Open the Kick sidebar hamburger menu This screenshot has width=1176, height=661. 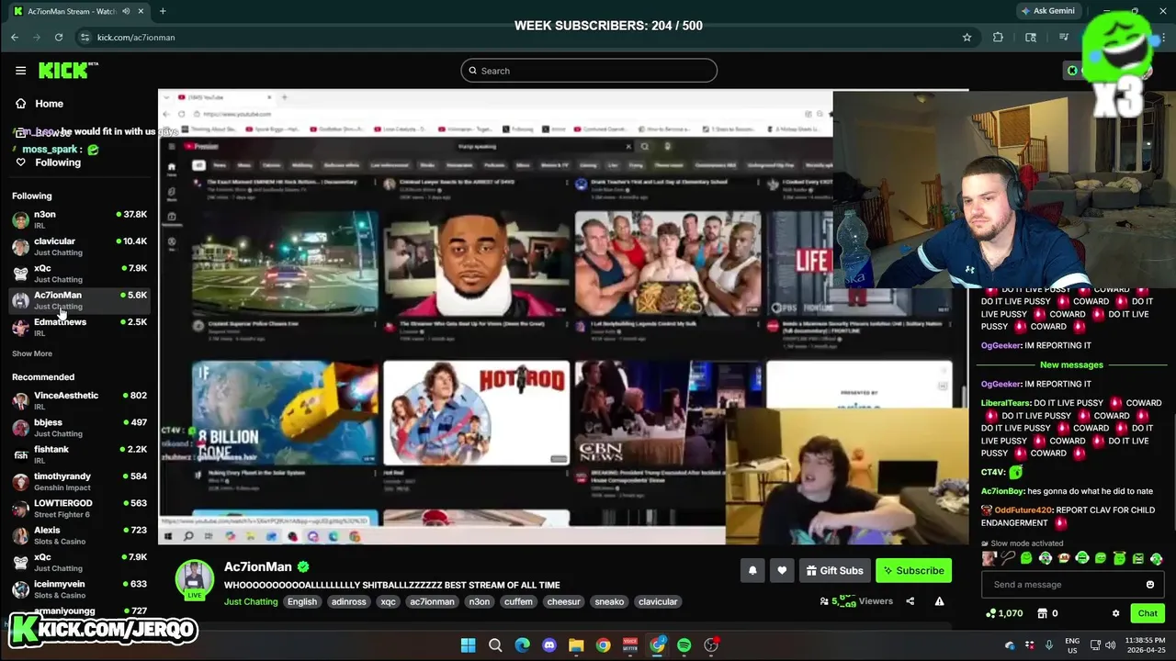20,71
